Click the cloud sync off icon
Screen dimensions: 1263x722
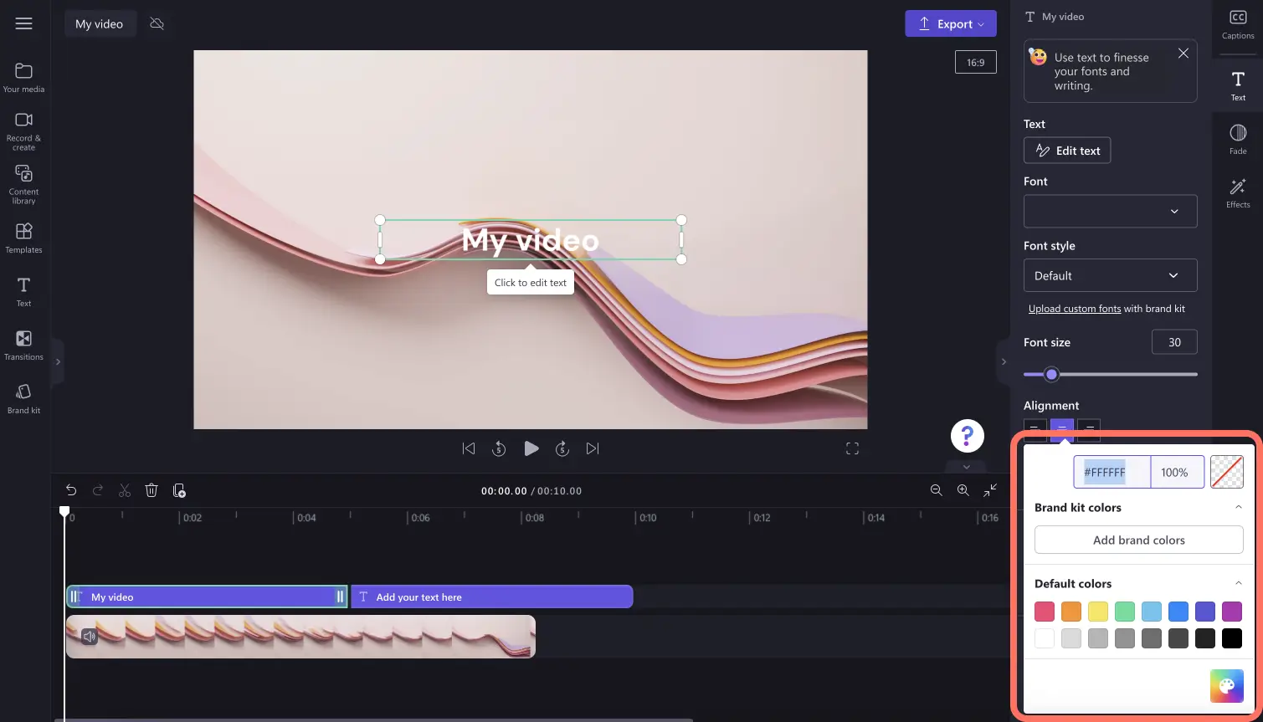(157, 23)
